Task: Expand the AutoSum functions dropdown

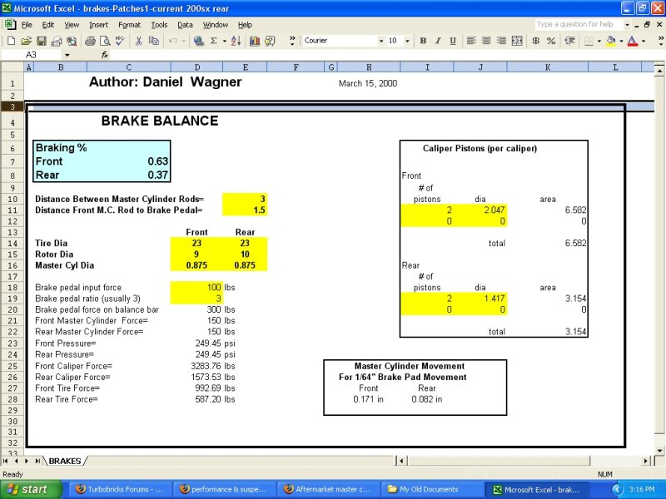Action: pyautogui.click(x=224, y=41)
